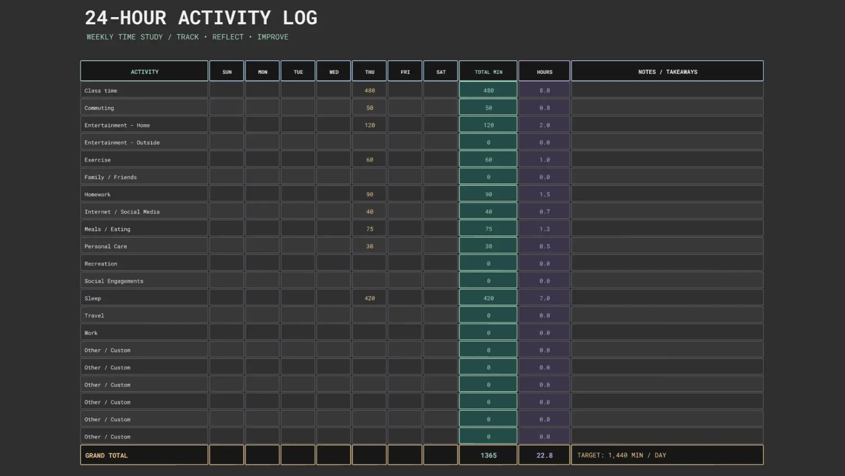Viewport: 845px width, 476px height.
Task: Select the Entertainment - Outside cell
Action: point(144,142)
